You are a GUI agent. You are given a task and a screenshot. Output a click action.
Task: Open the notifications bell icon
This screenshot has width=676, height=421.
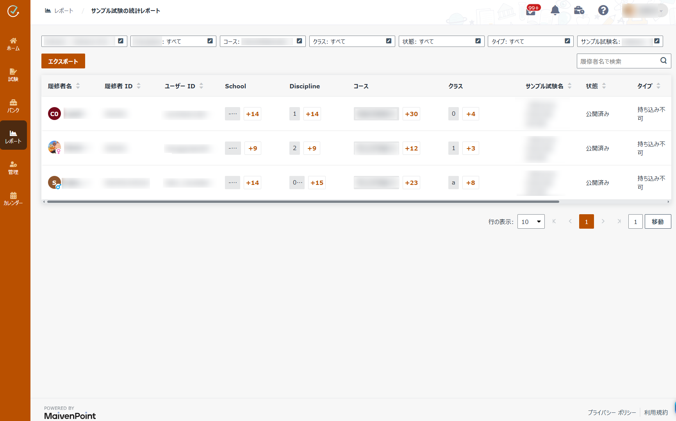[555, 11]
